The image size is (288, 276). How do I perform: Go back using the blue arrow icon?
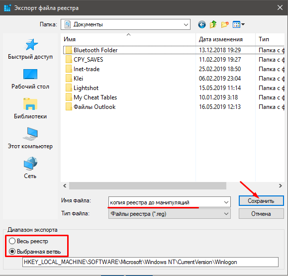(x=201, y=24)
